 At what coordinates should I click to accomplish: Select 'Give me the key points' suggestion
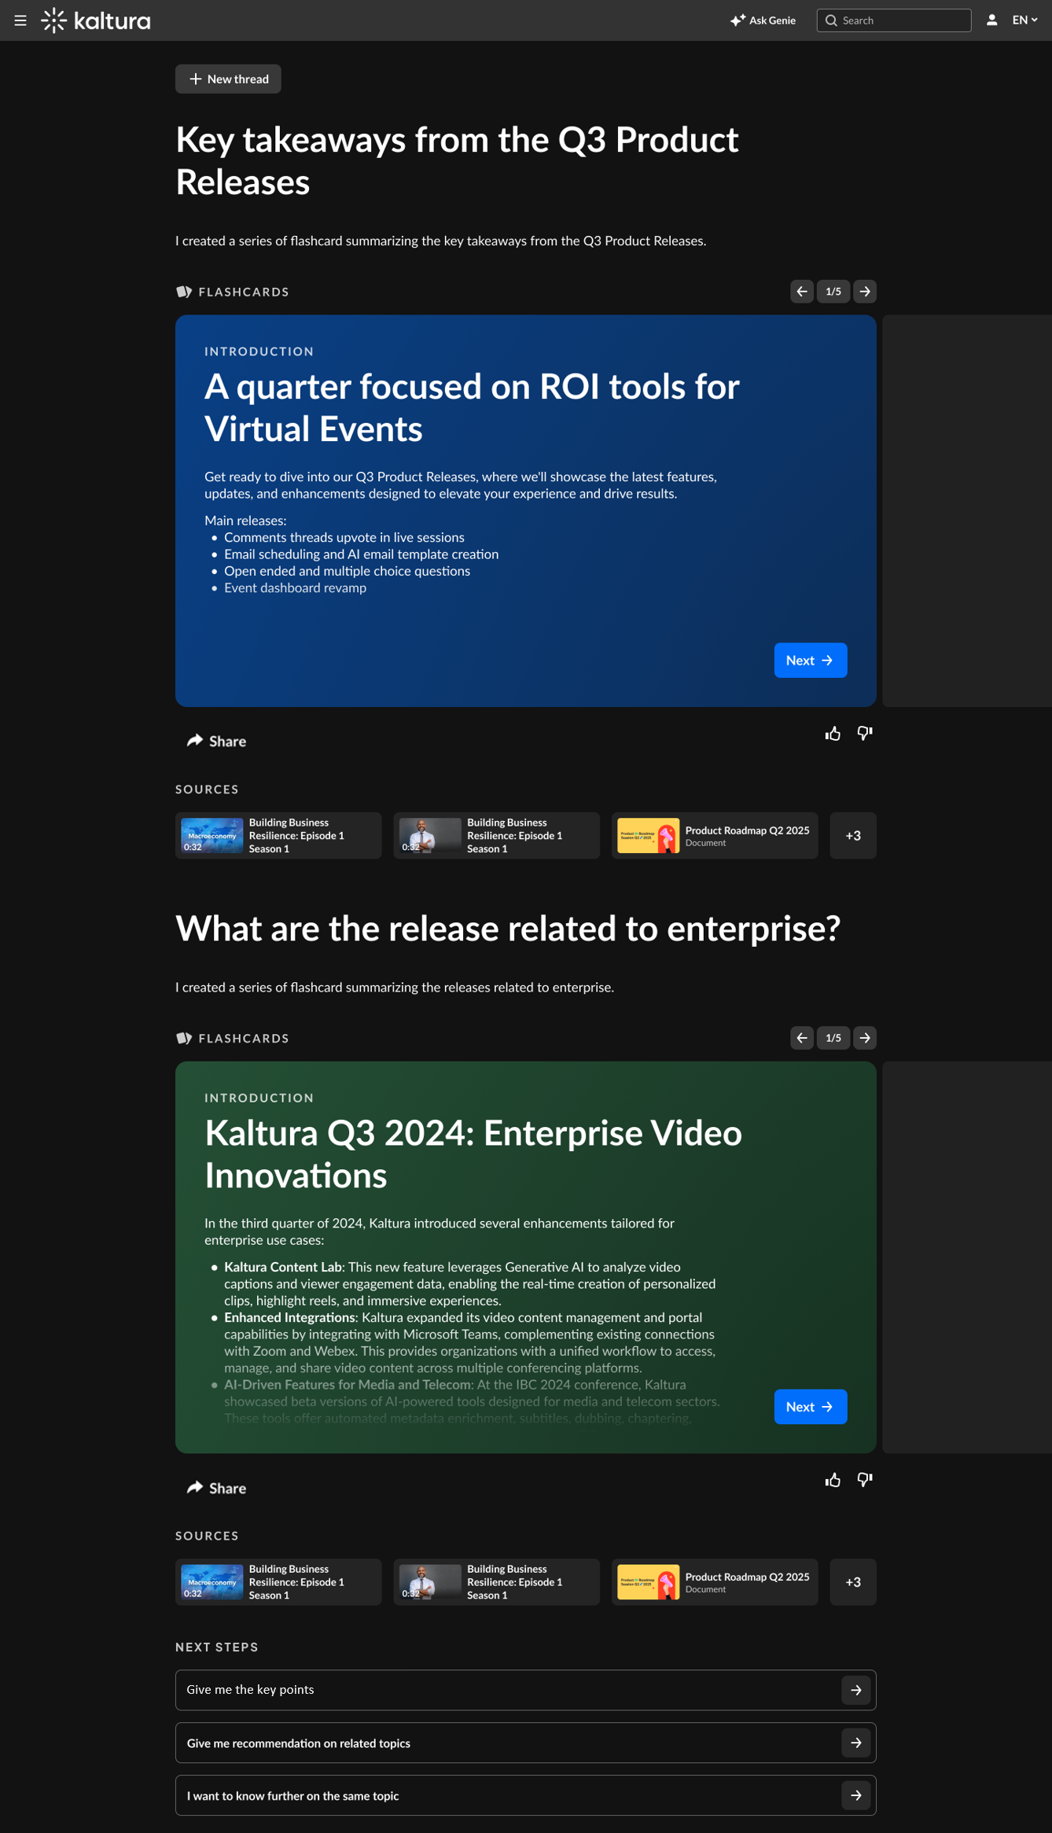click(x=526, y=1690)
